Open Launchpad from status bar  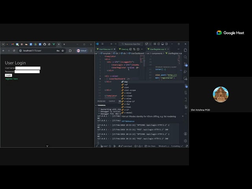(125, 146)
